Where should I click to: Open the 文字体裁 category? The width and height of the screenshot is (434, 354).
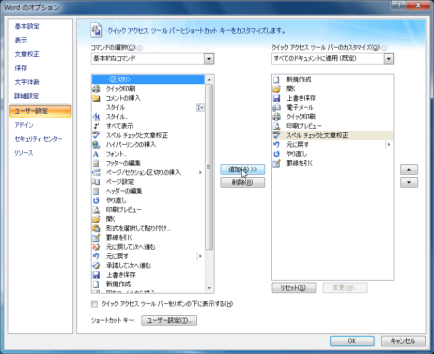click(27, 82)
